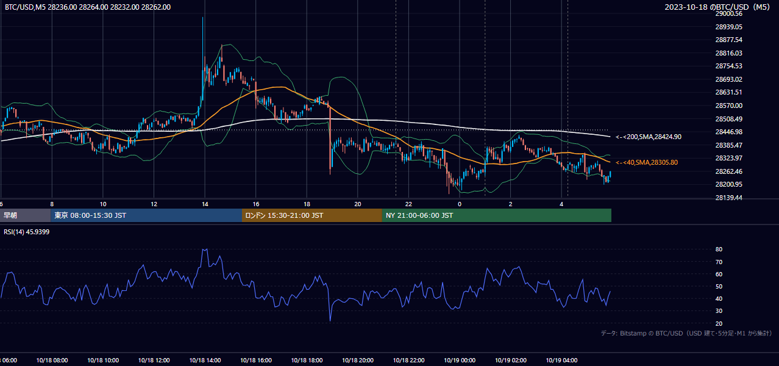Viewport: 779px width, 366px height.
Task: Select bottom axis date 10/18 10:00
Action: (x=103, y=360)
